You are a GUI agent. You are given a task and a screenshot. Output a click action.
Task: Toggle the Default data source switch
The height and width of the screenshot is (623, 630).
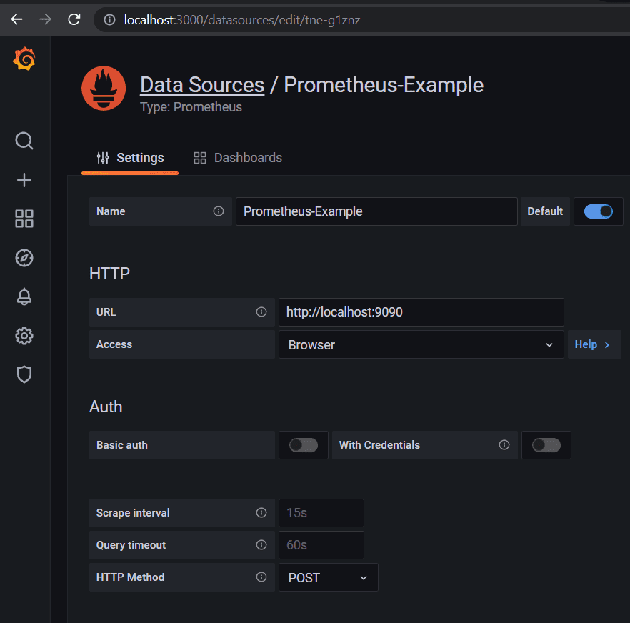click(598, 211)
